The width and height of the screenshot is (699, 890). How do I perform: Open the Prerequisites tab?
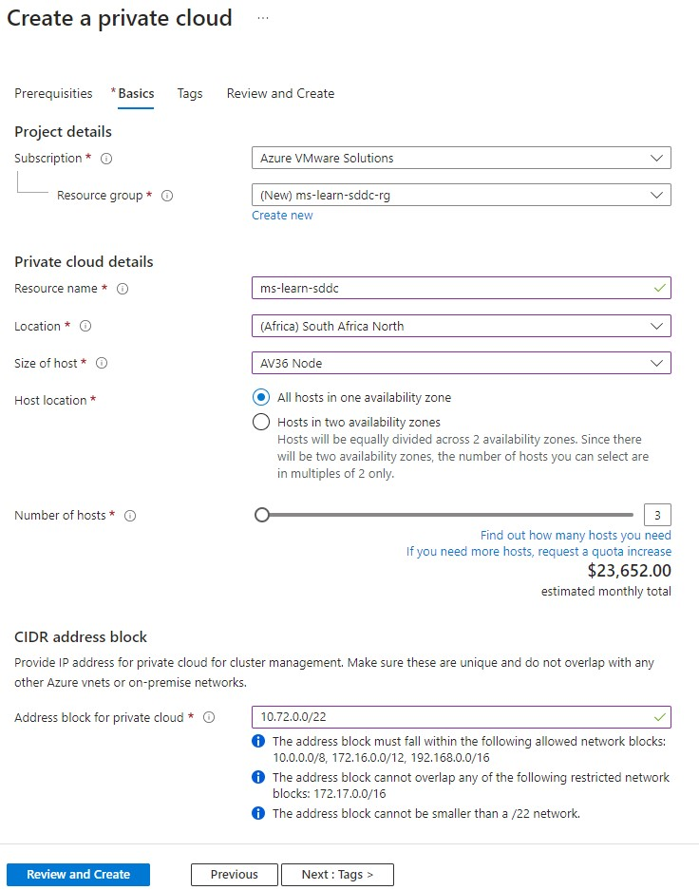53,93
